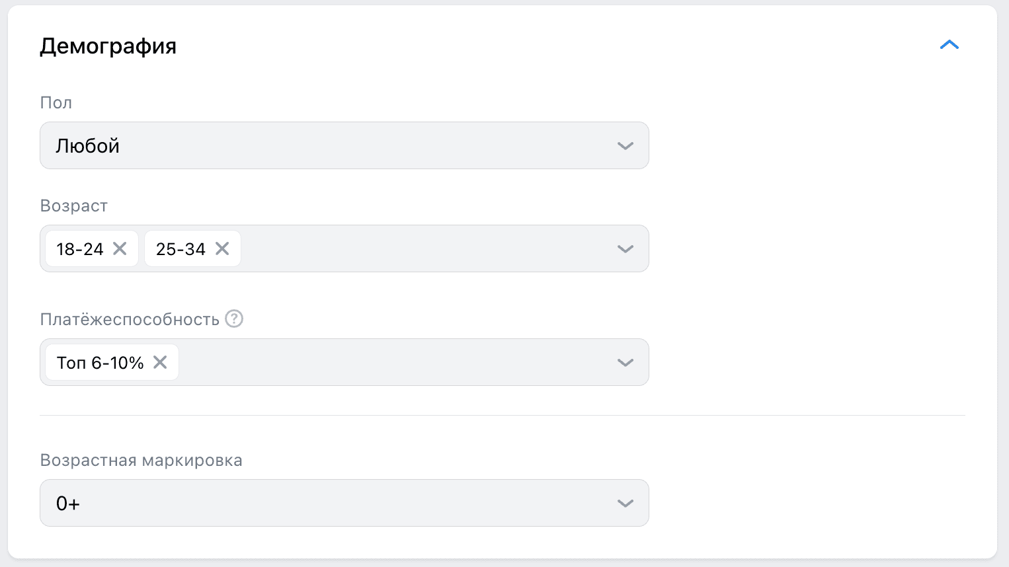
Task: Open the Платёжеспособность help question icon
Action: [x=234, y=319]
